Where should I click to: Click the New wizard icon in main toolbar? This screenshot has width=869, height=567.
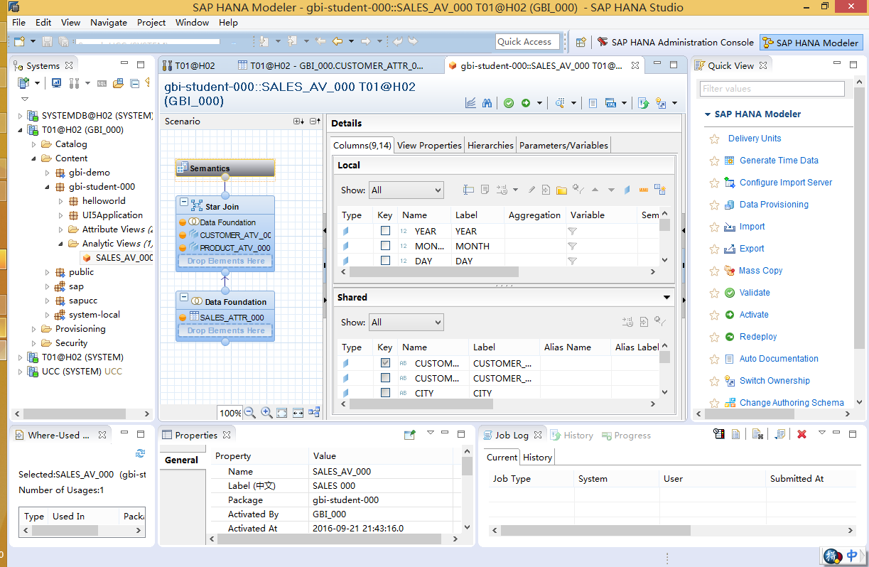[x=19, y=42]
